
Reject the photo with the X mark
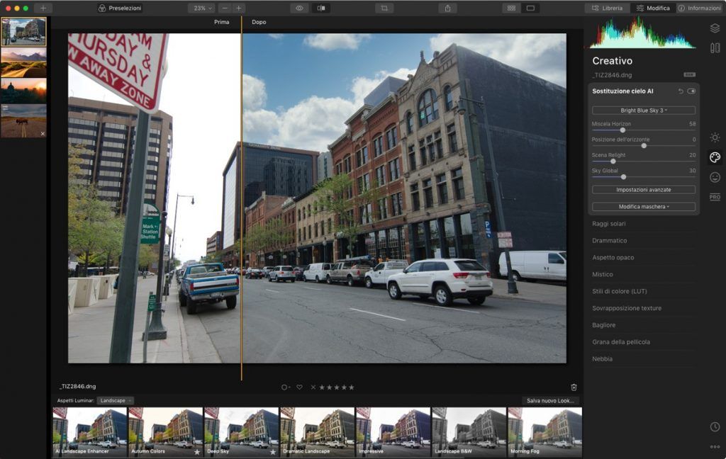313,387
